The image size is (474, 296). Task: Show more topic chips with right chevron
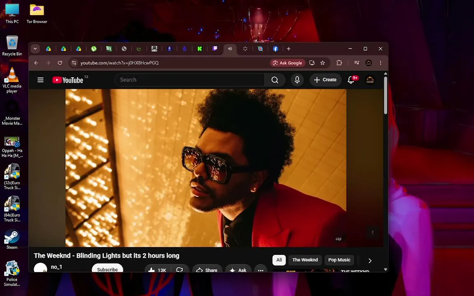tap(370, 260)
